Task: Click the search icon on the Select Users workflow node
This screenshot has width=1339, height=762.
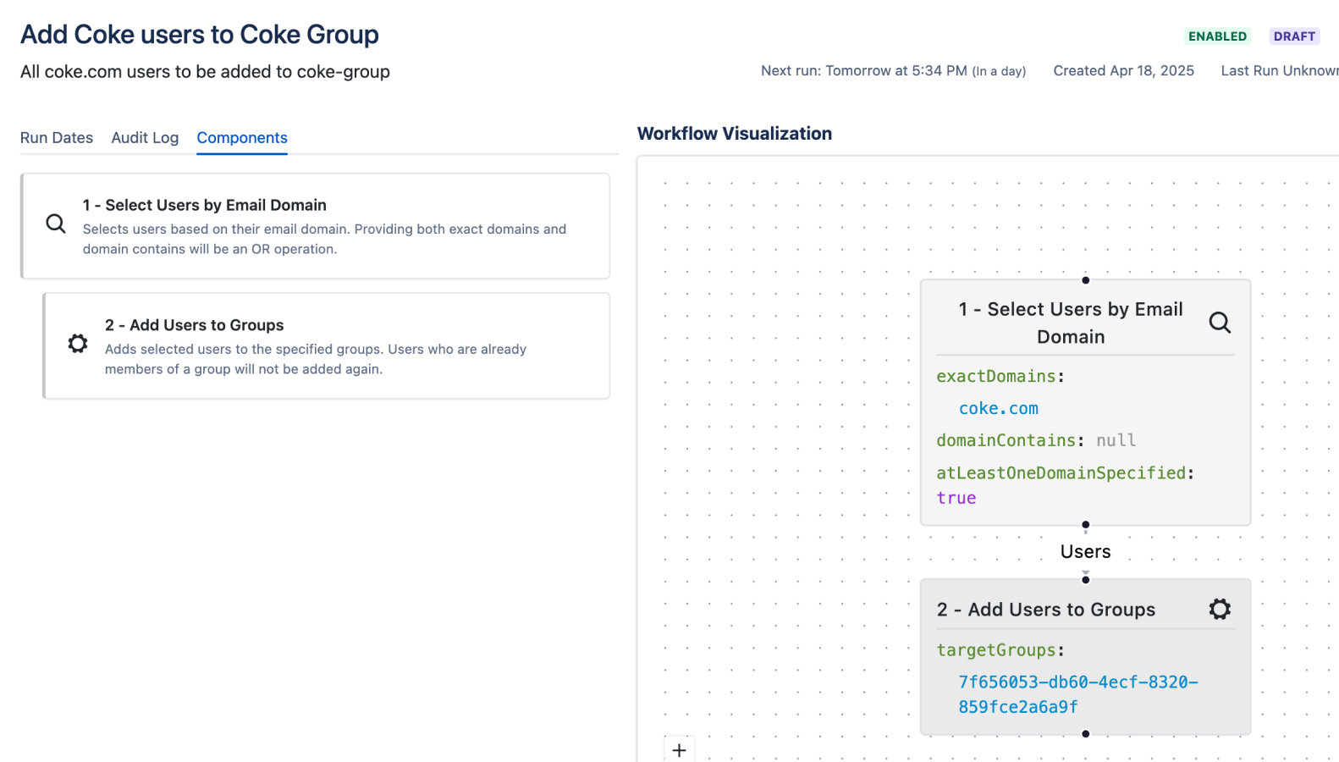Action: [1220, 323]
